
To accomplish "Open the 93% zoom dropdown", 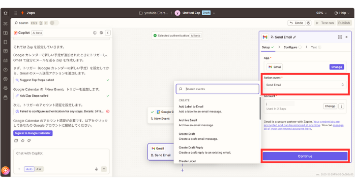I will pyautogui.click(x=321, y=13).
